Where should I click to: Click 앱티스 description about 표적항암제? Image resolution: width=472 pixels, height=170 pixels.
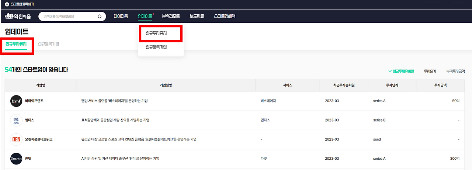pos(115,120)
